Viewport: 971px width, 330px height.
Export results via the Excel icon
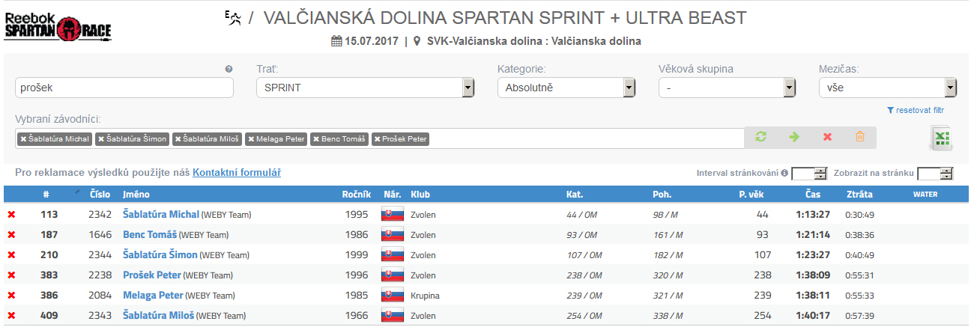click(941, 139)
